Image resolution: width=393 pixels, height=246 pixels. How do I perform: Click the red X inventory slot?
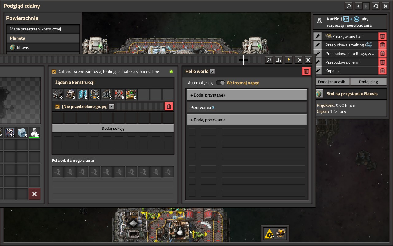[34, 194]
